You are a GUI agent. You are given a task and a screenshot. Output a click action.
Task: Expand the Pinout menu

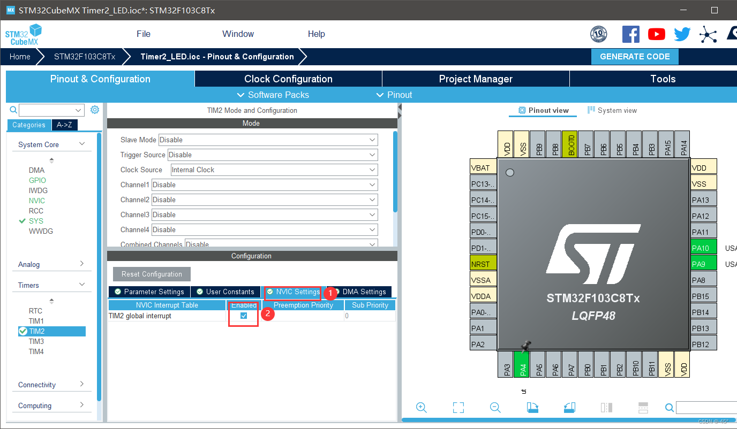point(394,95)
